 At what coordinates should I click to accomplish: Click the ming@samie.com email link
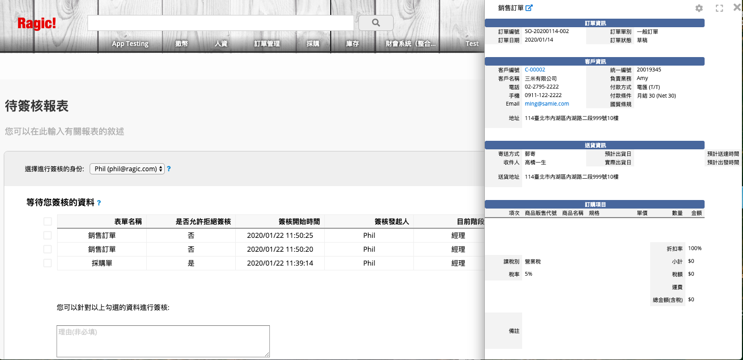click(547, 104)
